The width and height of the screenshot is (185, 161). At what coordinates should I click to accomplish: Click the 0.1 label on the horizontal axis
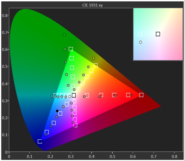[x=30, y=156]
